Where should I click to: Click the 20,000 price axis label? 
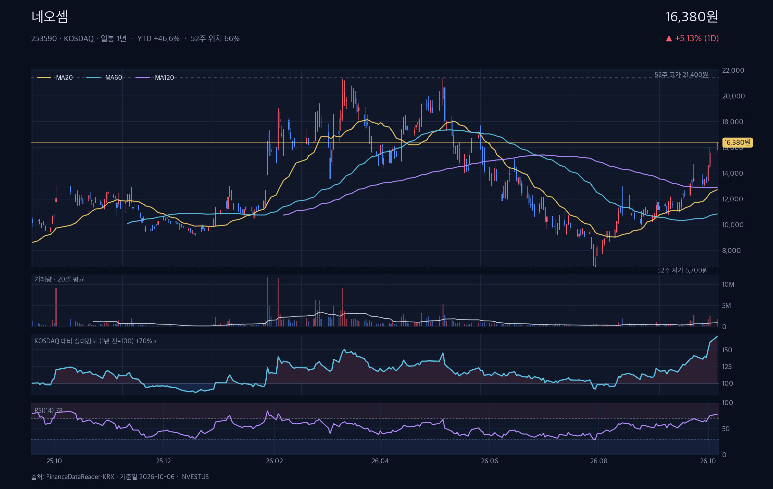733,96
